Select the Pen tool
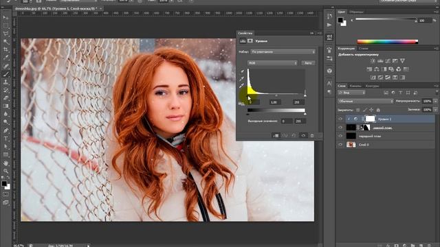The width and height of the screenshot is (440, 247). [x=5, y=130]
